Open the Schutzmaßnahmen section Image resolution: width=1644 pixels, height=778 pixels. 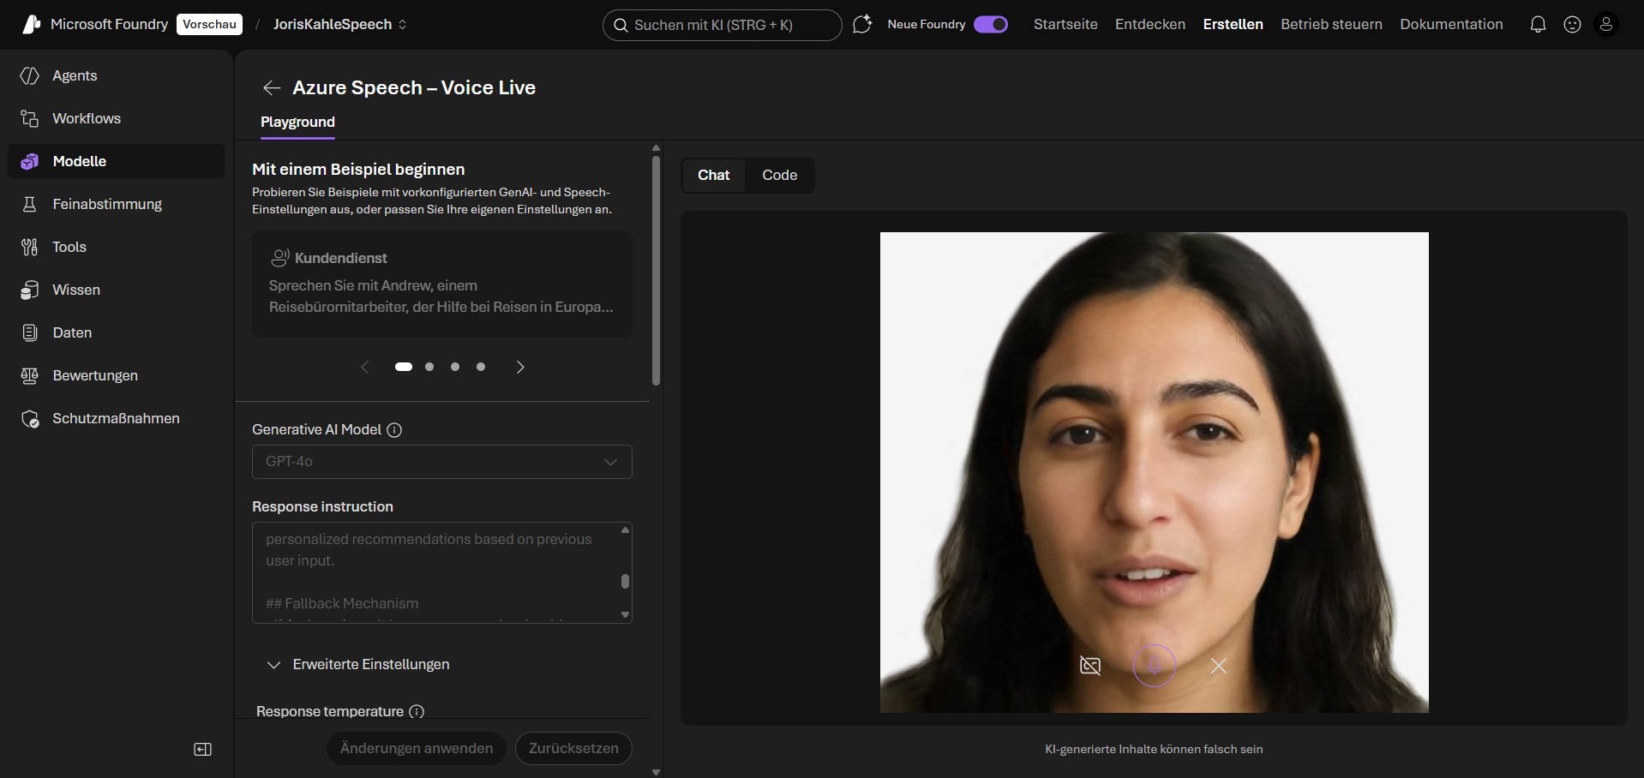(x=116, y=418)
